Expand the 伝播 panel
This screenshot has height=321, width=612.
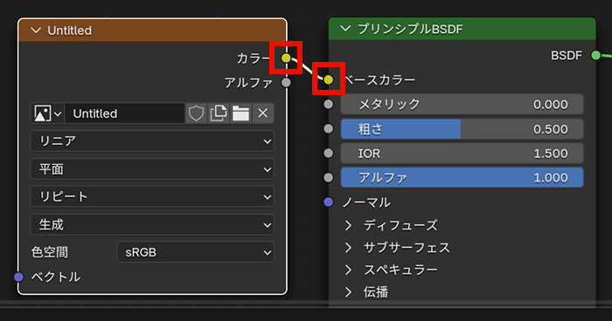348,292
